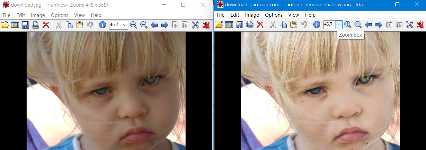The height and width of the screenshot is (150, 426).
Task: Open file icon in right photoaid window
Action: [219, 25]
